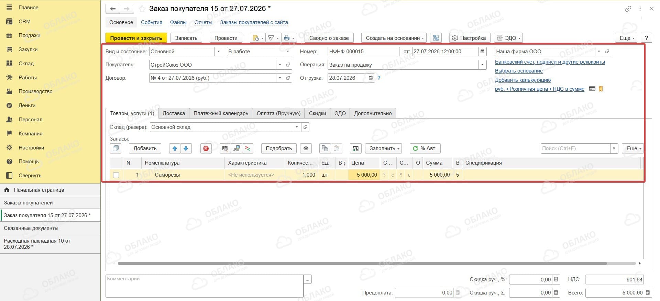Toggle the eye visibility button

click(306, 148)
